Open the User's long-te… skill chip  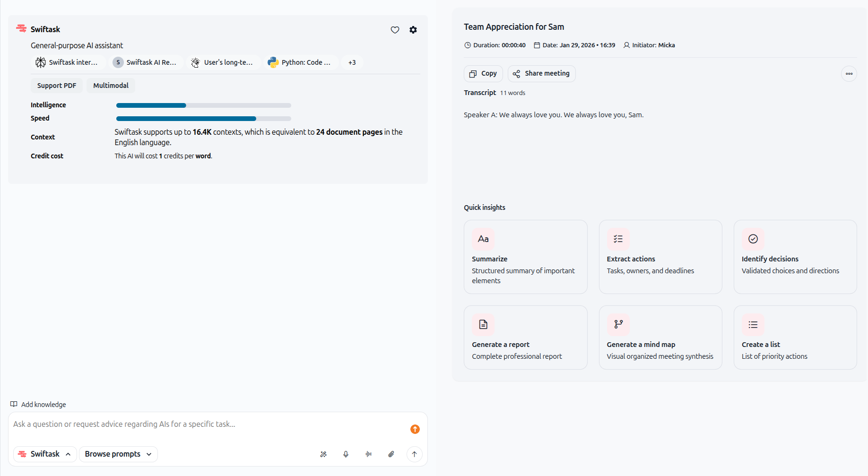(224, 62)
